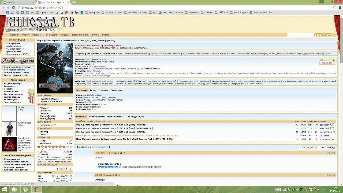Open the Мои разр! bookmarks folder
The width and height of the screenshot is (343, 193).
point(92,12)
